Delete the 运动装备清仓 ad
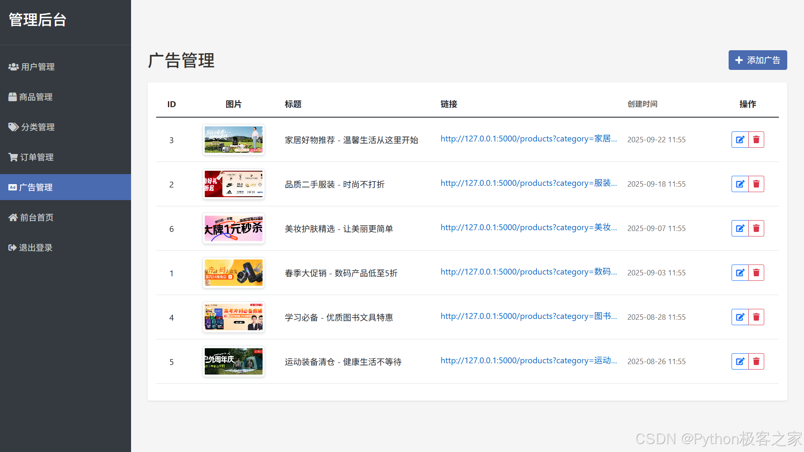 pyautogui.click(x=756, y=362)
